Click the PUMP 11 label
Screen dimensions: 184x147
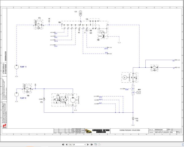point(23,67)
